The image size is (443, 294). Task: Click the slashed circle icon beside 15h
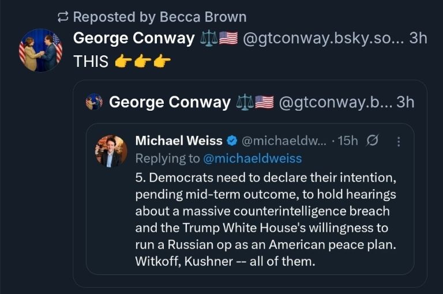373,141
